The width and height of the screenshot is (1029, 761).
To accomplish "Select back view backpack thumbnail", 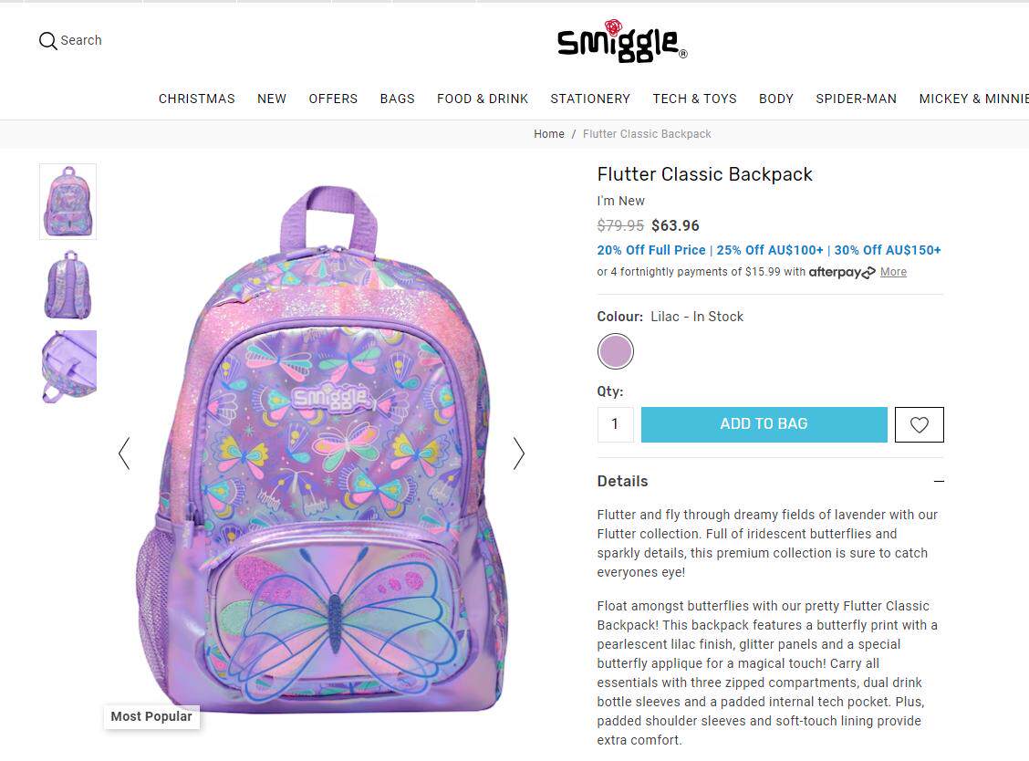I will coord(68,285).
